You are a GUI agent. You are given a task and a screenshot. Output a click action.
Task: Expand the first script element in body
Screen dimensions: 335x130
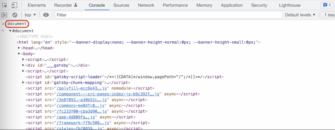pyautogui.click(x=23, y=59)
